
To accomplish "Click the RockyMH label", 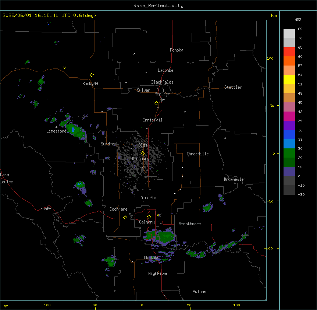I will 90,84.
